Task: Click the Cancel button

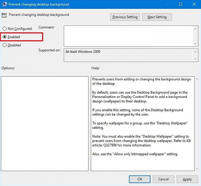Action: (163, 179)
